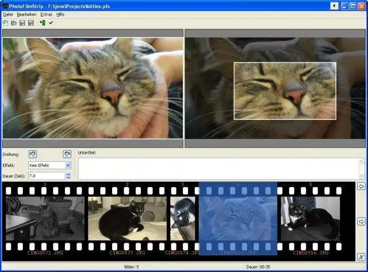Click the save project as icon
368x272 pixels.
point(31,23)
